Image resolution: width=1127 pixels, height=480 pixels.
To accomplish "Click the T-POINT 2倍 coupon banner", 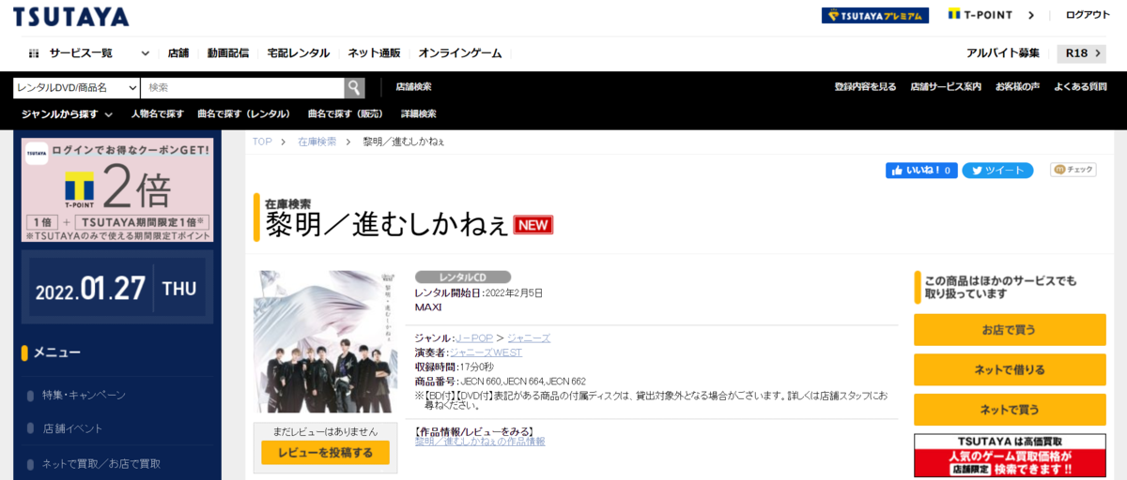I will pos(117,190).
